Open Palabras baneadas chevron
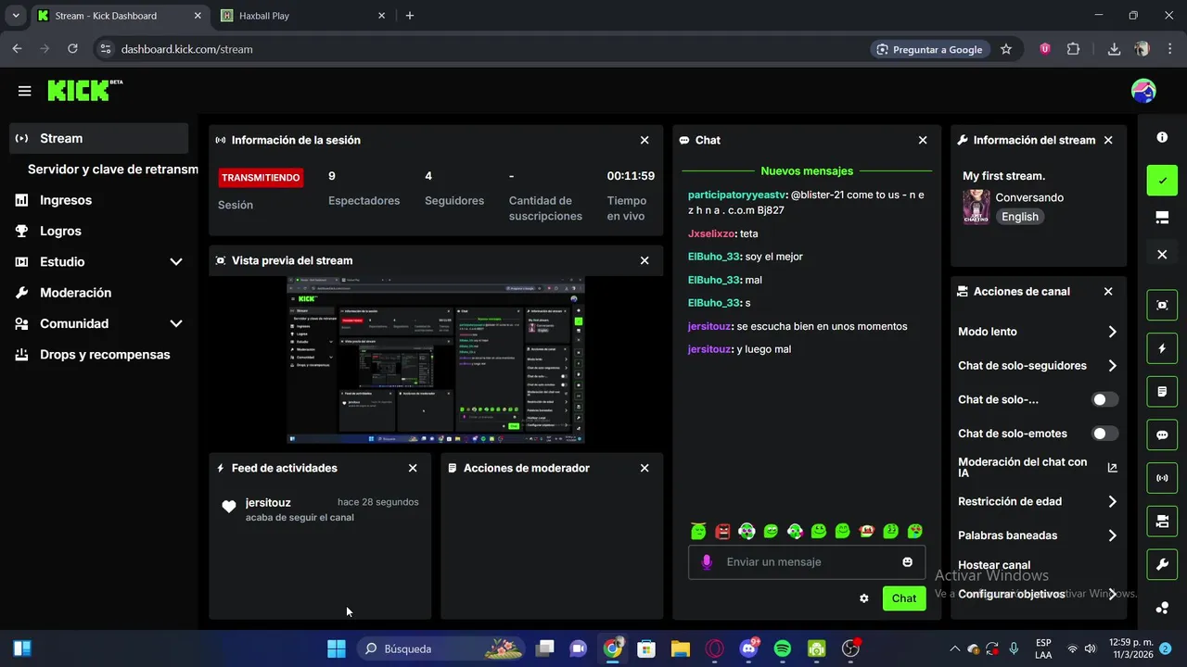This screenshot has height=667, width=1187. coord(1112,535)
